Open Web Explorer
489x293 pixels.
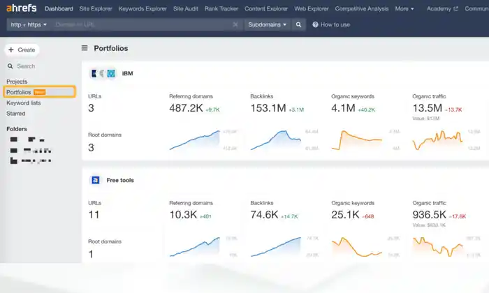[312, 8]
